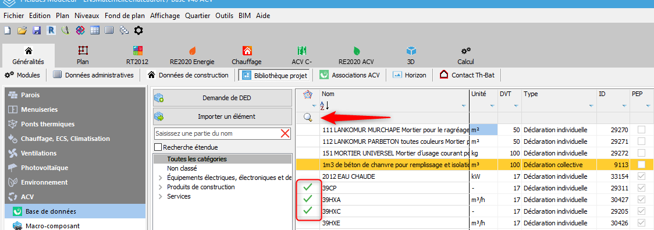Viewport: 654px width, 230px height.
Task: Open the Modules sub-tab
Action: [x=23, y=75]
